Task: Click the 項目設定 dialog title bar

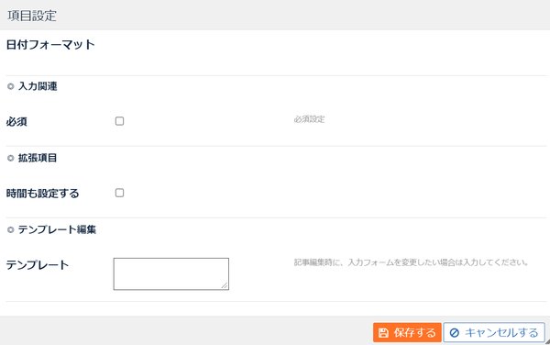Action: coord(275,15)
